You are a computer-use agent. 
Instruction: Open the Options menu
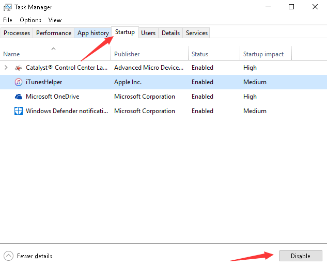(x=30, y=20)
